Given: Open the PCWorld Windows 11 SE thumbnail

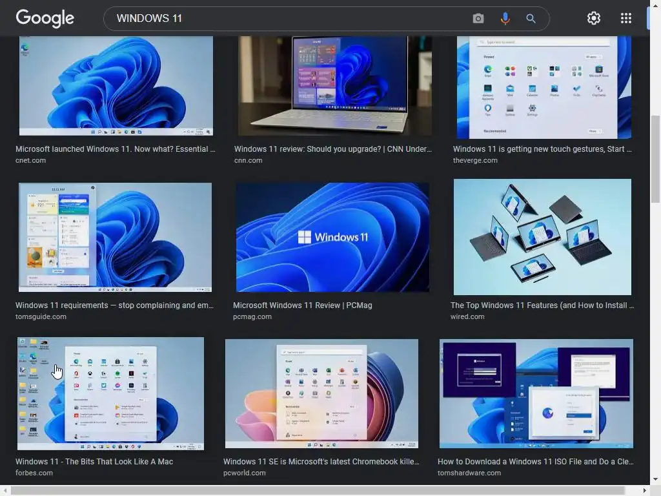Looking at the screenshot, I should (x=321, y=393).
